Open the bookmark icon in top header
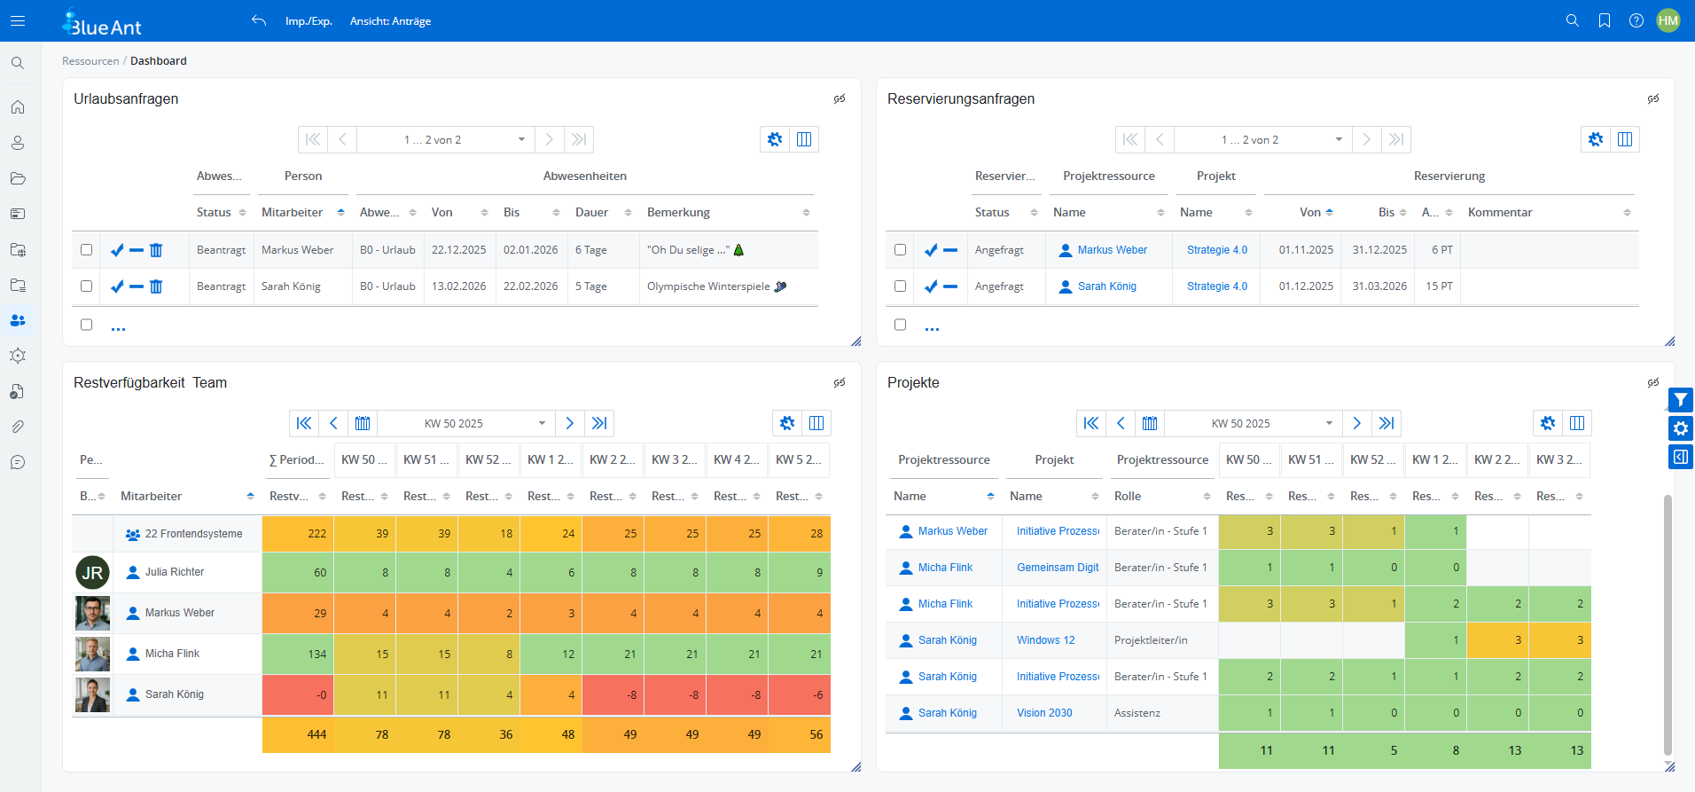Viewport: 1695px width, 792px height. click(1604, 20)
